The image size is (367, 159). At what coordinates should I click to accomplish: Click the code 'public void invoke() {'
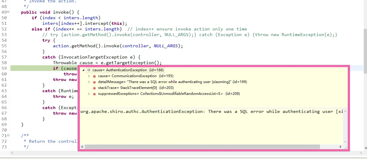50,12
